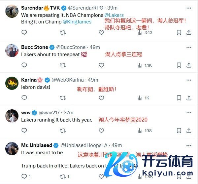Bookmark wav's Lakers tweet
198x184 pixels.
(179, 131)
